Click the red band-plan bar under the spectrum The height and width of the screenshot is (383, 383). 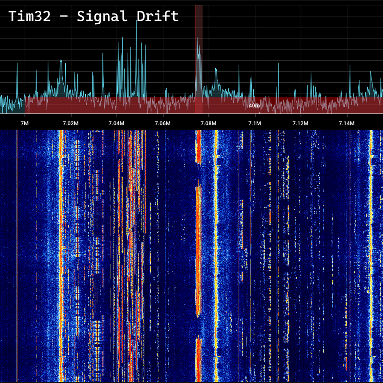click(137, 108)
